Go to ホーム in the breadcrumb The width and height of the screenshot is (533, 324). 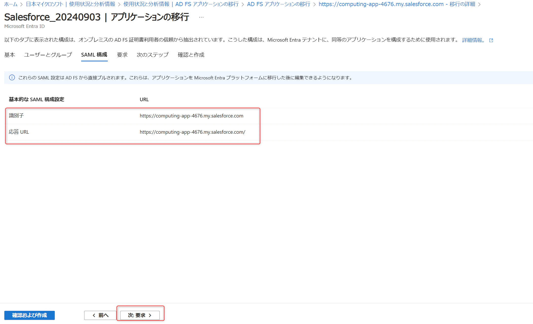pyautogui.click(x=11, y=4)
